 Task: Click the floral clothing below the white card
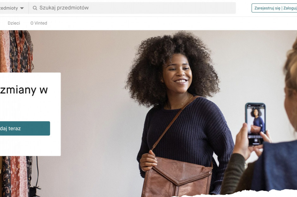pyautogui.click(x=16, y=177)
